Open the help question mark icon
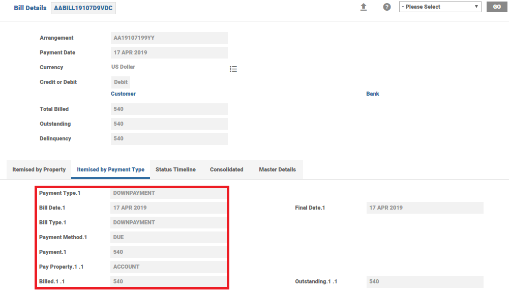The width and height of the screenshot is (510, 291). pos(387,7)
